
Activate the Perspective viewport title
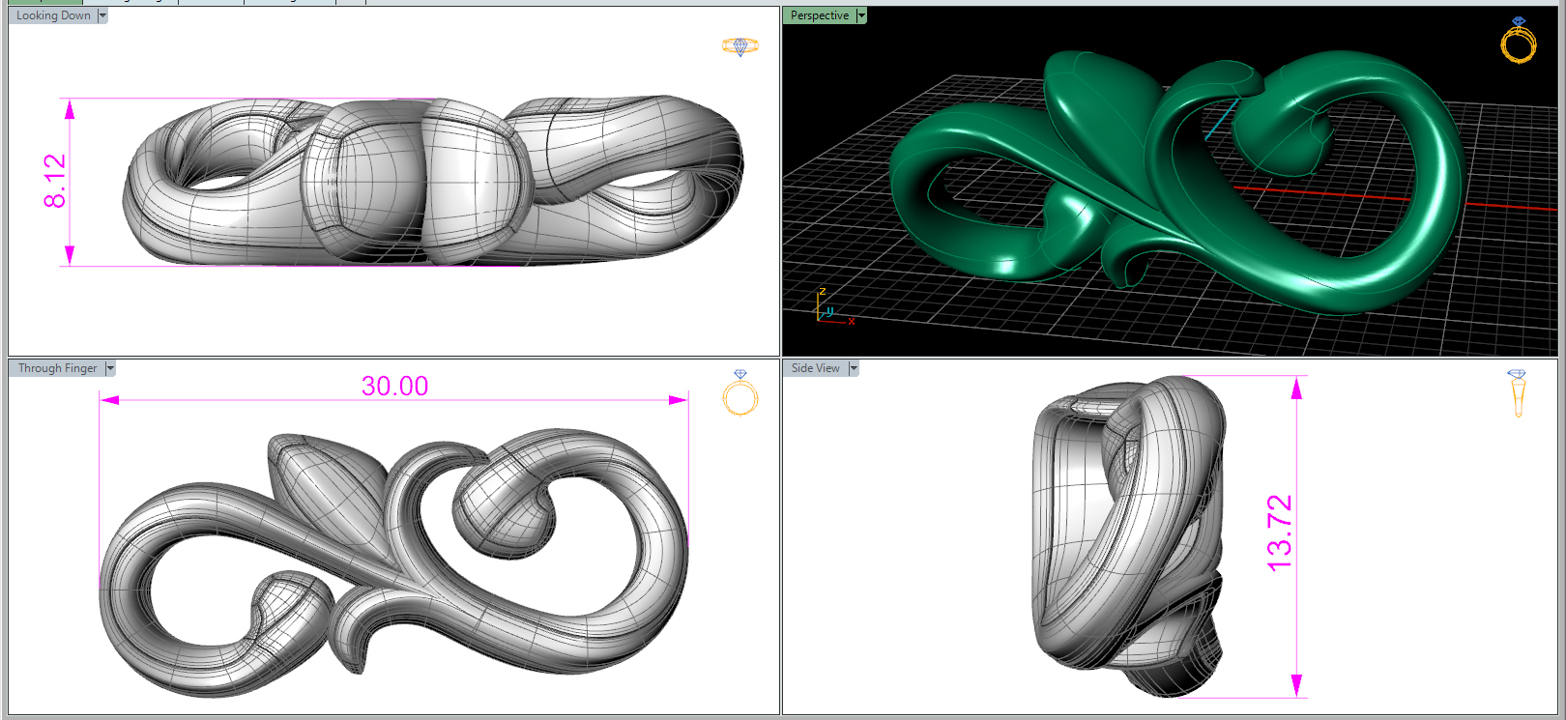(820, 15)
